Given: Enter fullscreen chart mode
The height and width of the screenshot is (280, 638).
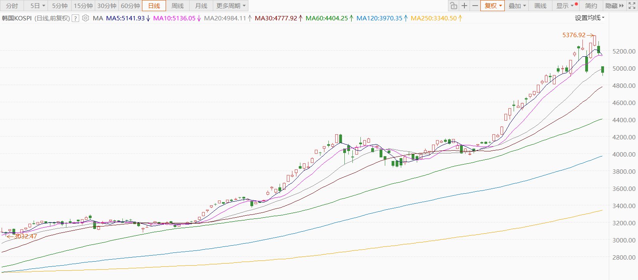Looking at the screenshot, I should pos(632,6).
